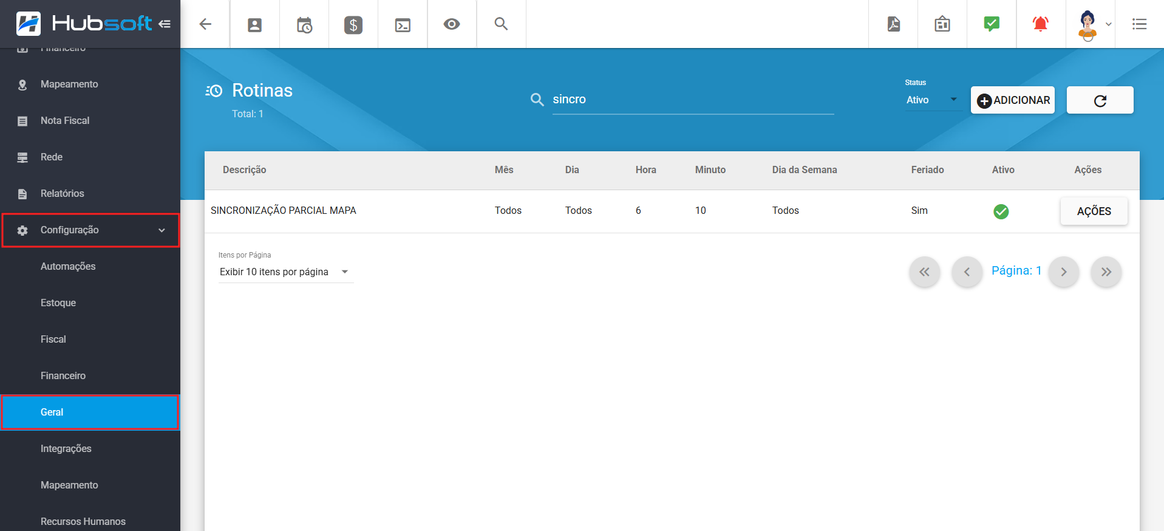
Task: Go to first page with double-left arrow
Action: coord(924,272)
